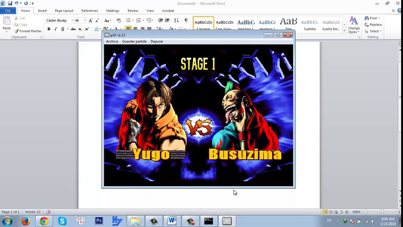Click the Redo icon in Quick Access Toolbar

pos(26,3)
